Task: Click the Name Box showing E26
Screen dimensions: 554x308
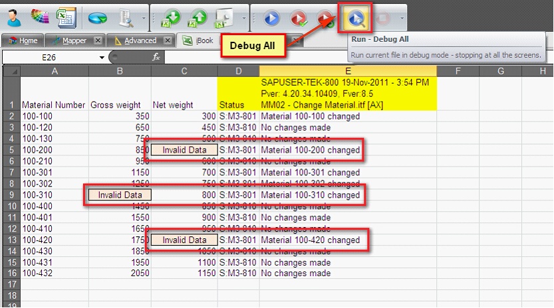Action: click(50, 58)
